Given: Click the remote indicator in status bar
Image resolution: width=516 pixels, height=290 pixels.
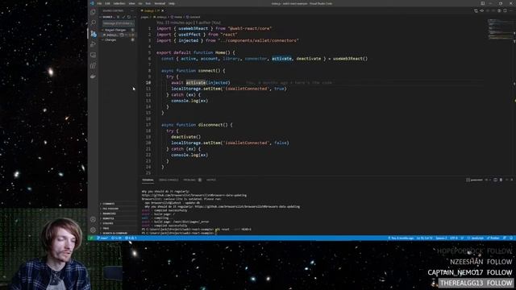Looking at the screenshot, I should [92, 238].
